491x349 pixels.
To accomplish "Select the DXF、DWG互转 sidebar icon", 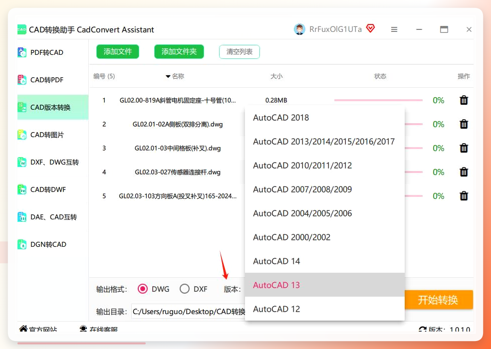I will 22,162.
